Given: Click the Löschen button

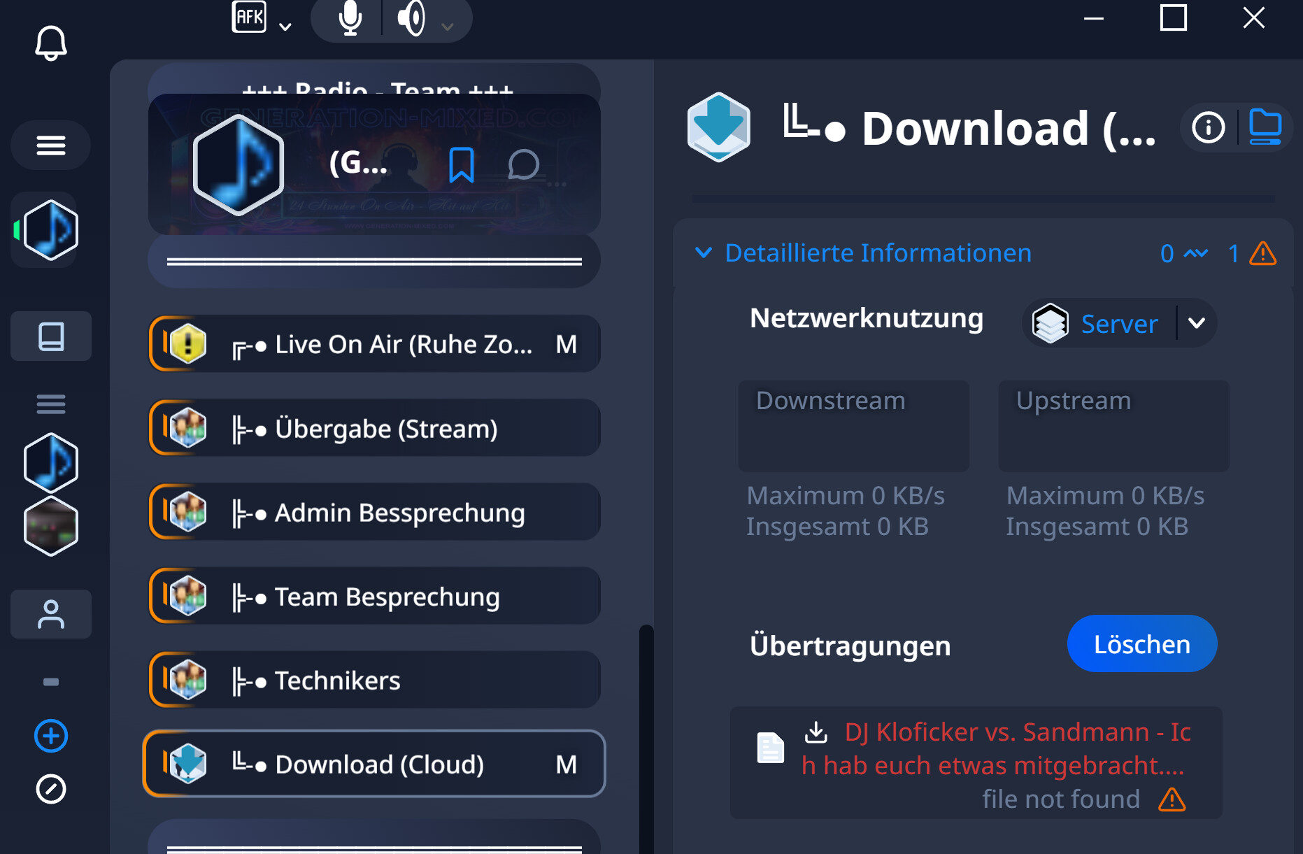Looking at the screenshot, I should click(1141, 644).
